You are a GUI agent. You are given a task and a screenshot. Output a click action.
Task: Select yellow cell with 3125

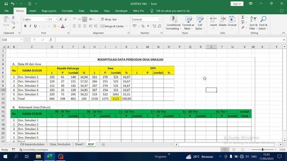(x=116, y=98)
